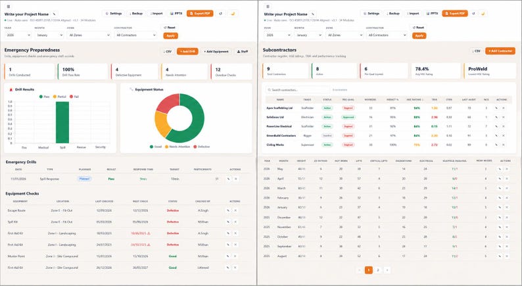This screenshot has height=286, width=522.
Task: Toggle Needs Attention in Equipment Status legend
Action: click(x=178, y=147)
